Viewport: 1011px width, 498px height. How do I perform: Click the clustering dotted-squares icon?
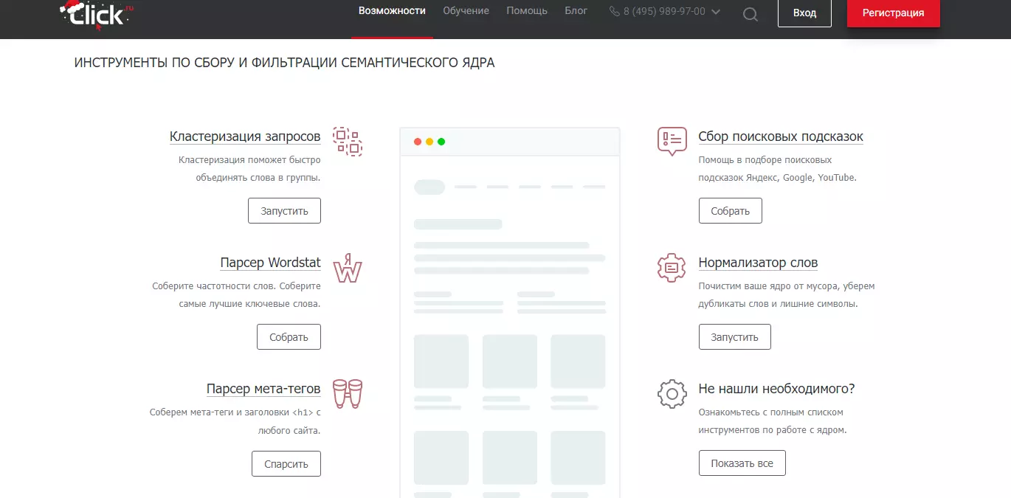tap(347, 141)
